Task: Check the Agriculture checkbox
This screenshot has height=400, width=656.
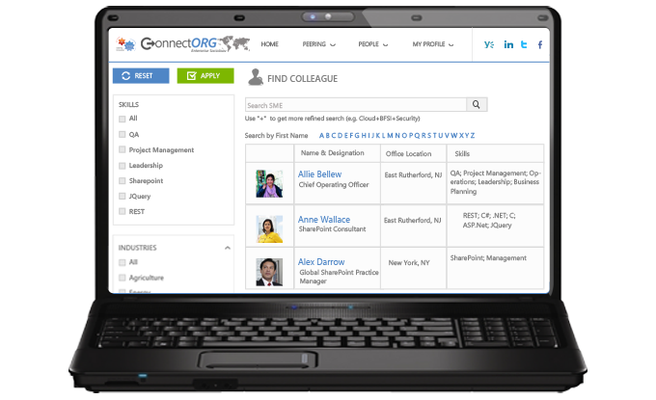Action: pos(123,278)
